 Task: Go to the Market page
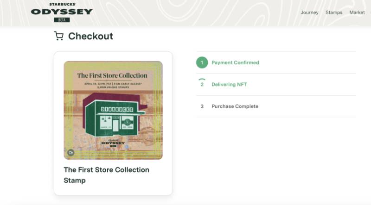point(357,12)
